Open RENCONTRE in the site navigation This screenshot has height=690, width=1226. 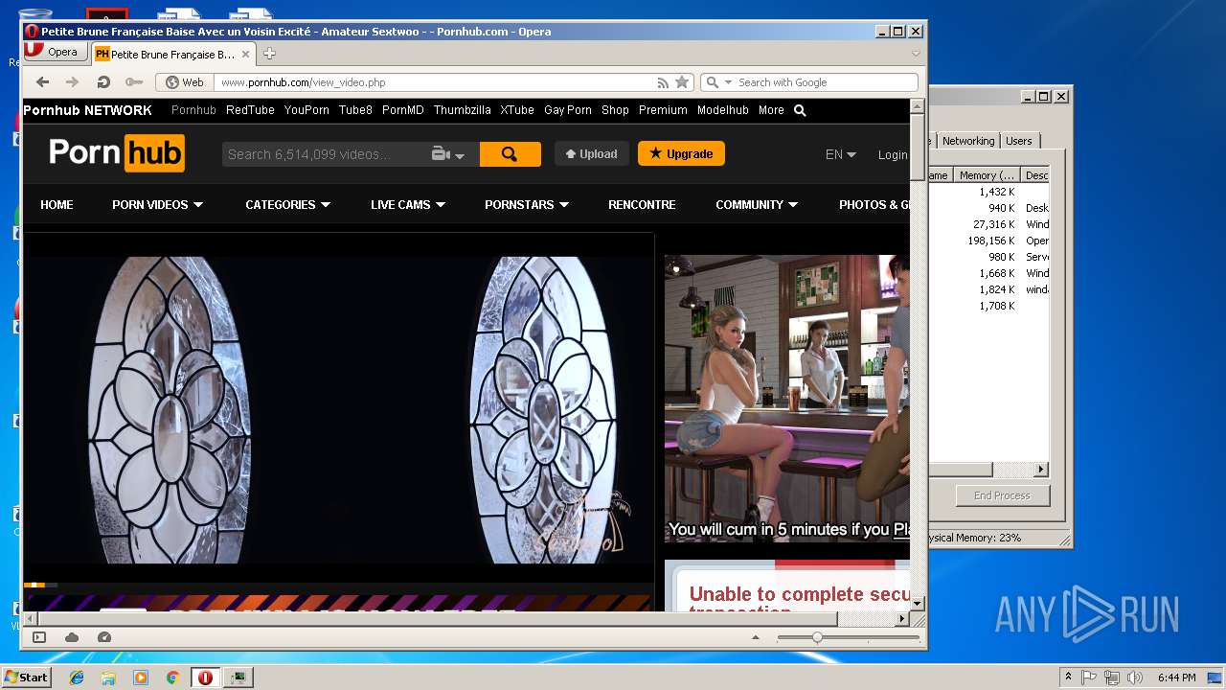(x=642, y=204)
